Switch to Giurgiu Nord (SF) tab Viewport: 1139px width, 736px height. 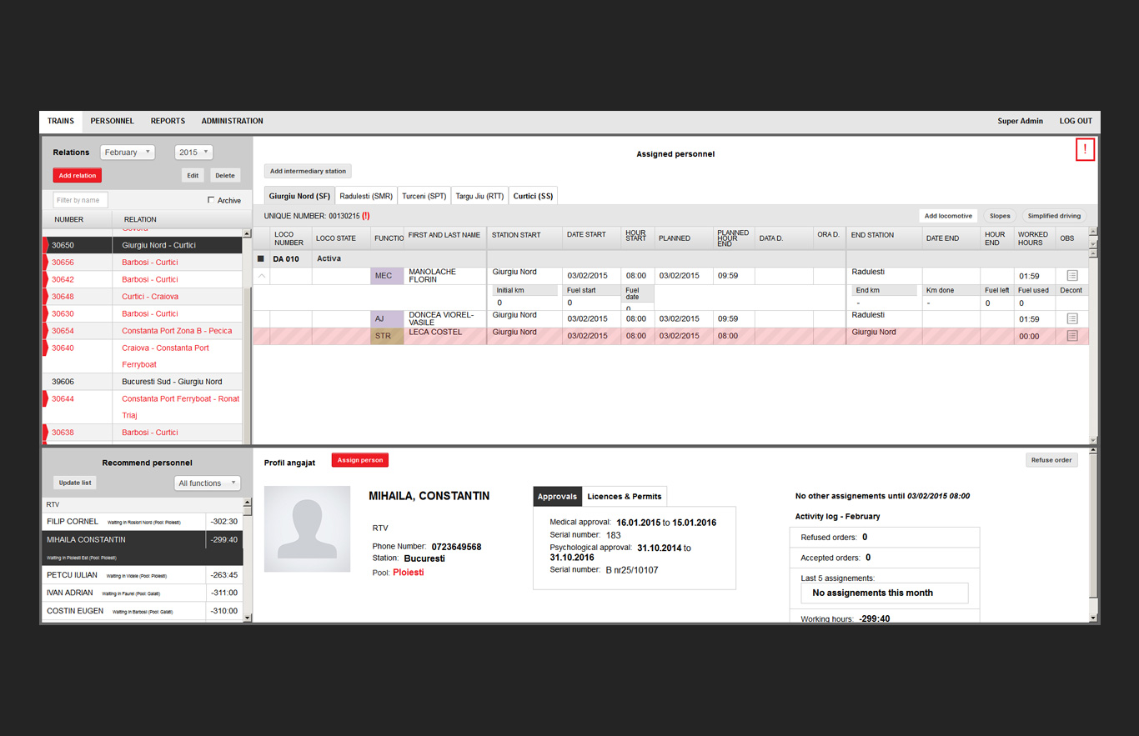click(299, 196)
